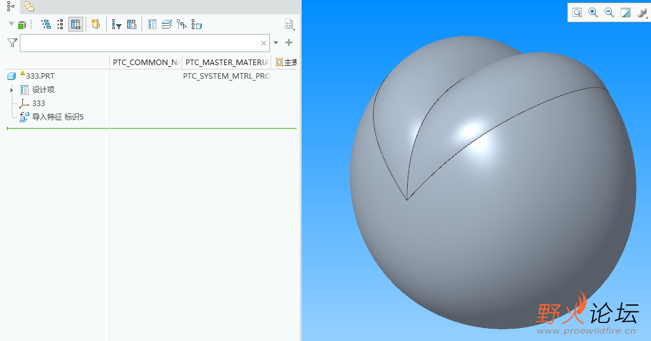Click PTC_MASTER_MATERIAL column header
Screen dimensions: 651x341
(x=227, y=62)
